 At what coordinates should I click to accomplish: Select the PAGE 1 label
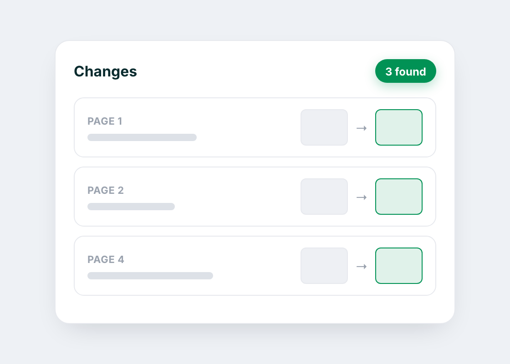pyautogui.click(x=105, y=121)
